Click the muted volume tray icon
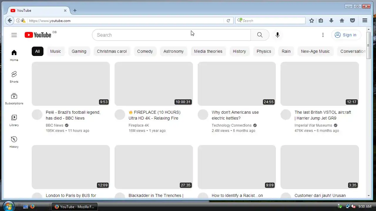Viewport: 376px width, 211px height. 354,207
